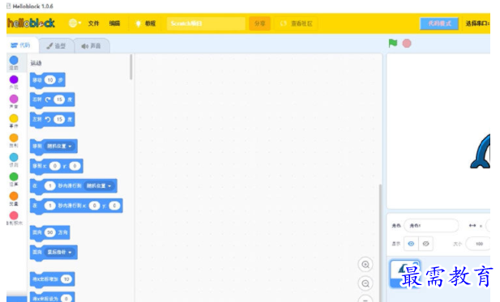The height and width of the screenshot is (302, 500).
Task: Show the sprite with the eye toggle
Action: click(x=411, y=244)
